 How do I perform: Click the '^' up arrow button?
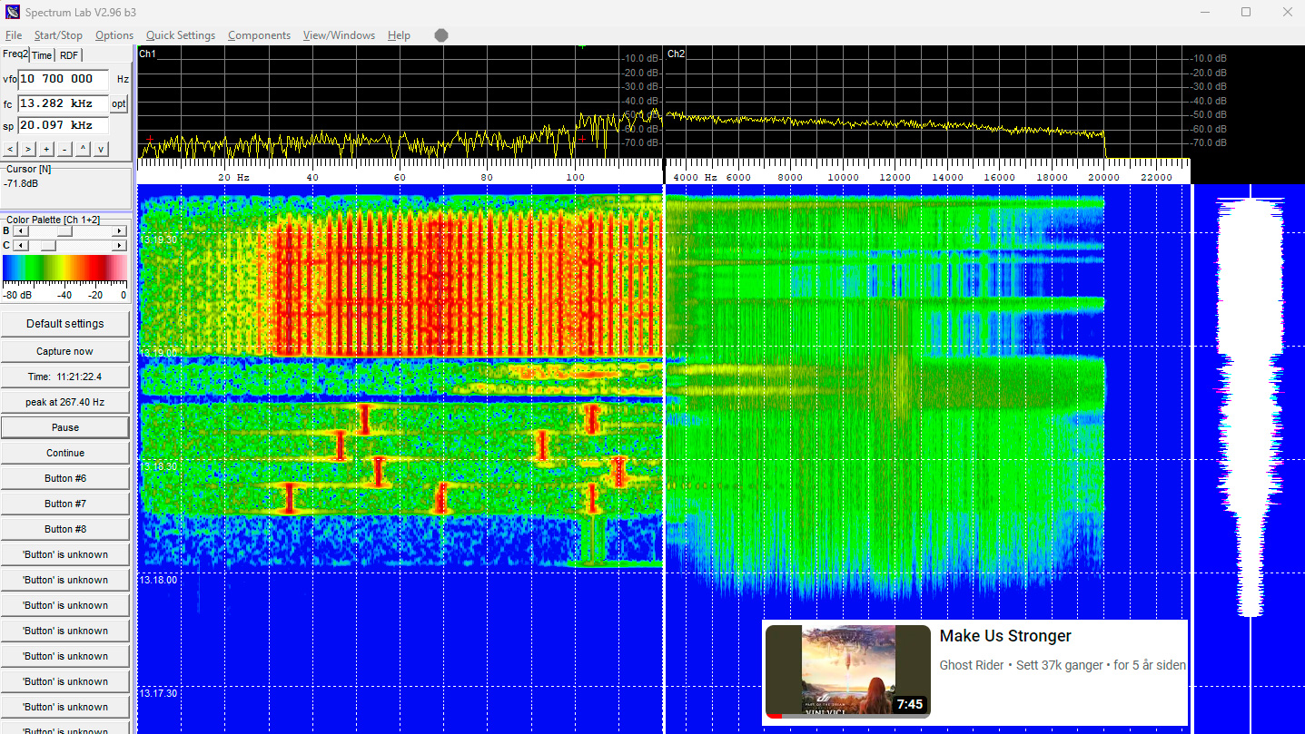click(x=83, y=149)
